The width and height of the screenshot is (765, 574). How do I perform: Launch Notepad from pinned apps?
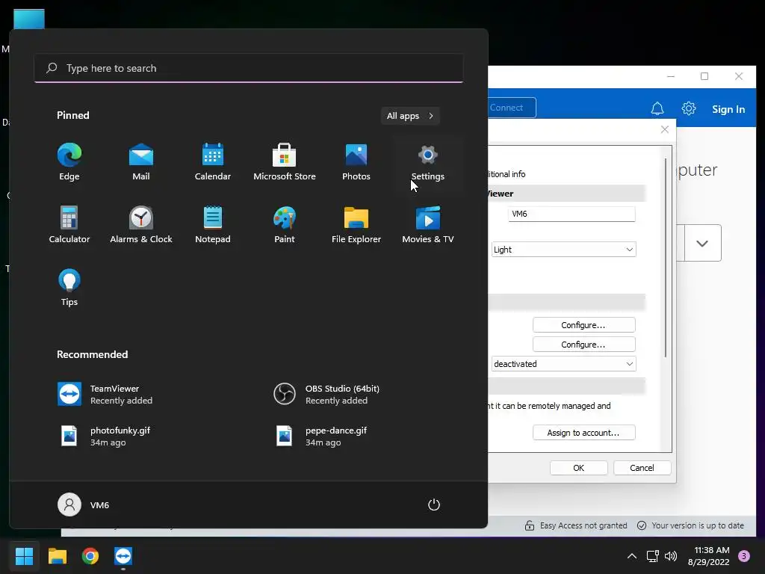tap(213, 225)
